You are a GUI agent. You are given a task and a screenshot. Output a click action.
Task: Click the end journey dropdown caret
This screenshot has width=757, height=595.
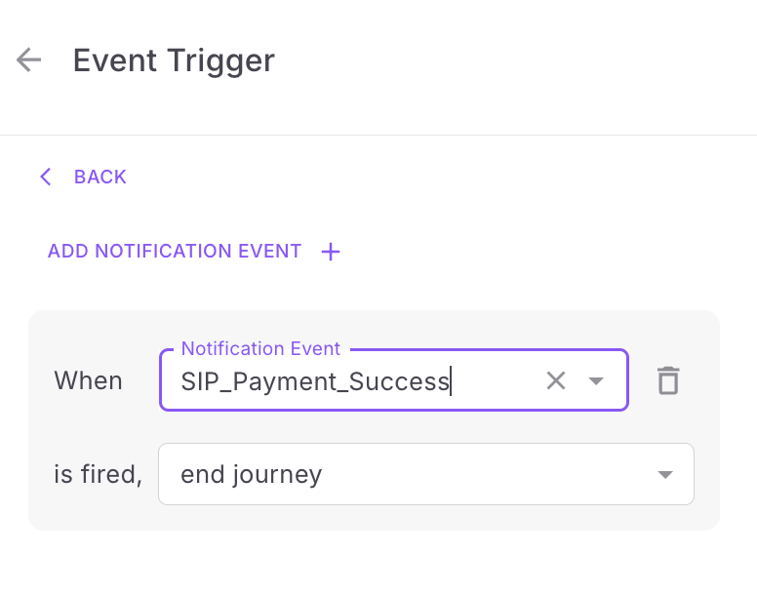coord(665,475)
